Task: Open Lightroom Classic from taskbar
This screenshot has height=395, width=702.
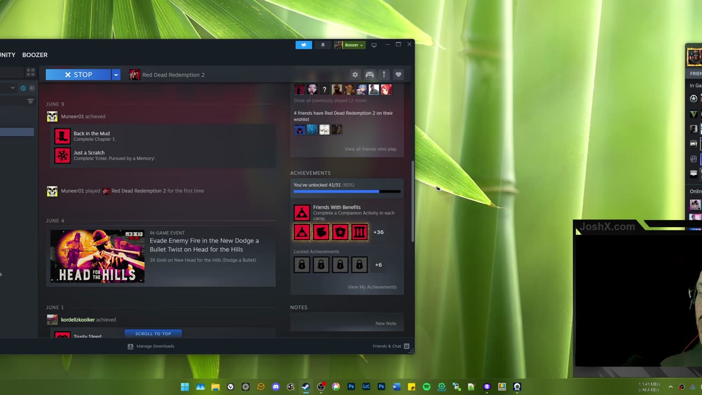Action: (x=366, y=387)
